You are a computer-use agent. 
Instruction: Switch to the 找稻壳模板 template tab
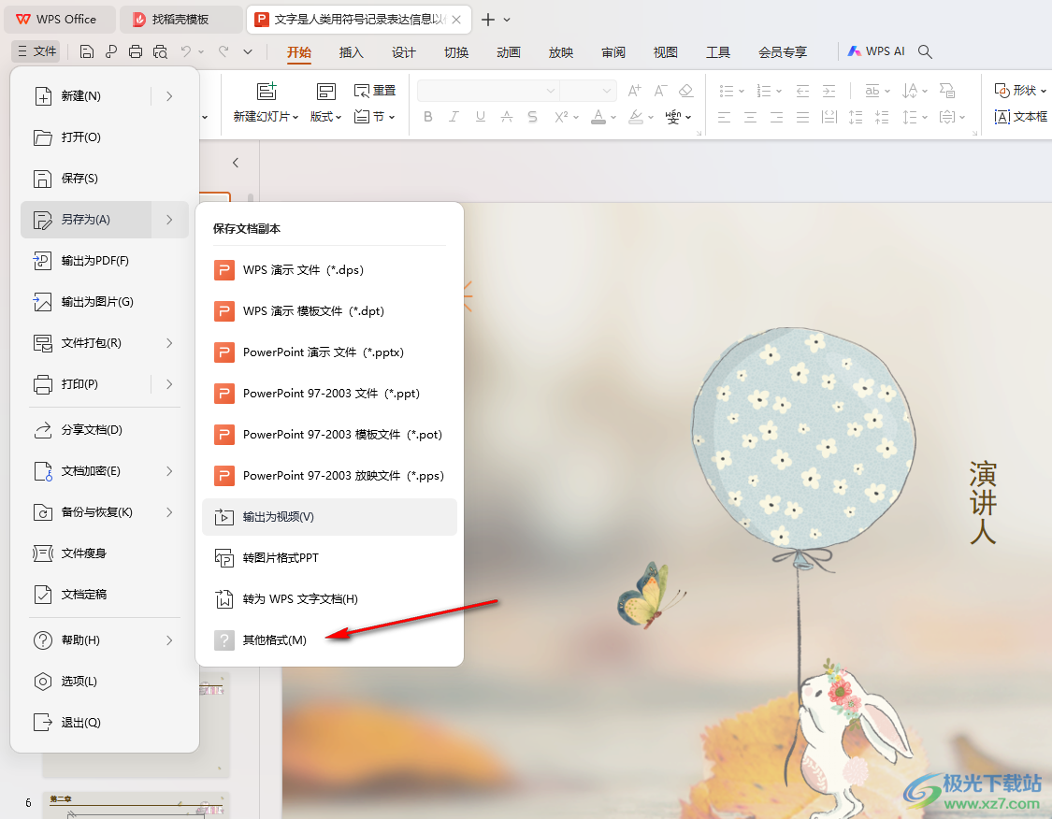(180, 20)
